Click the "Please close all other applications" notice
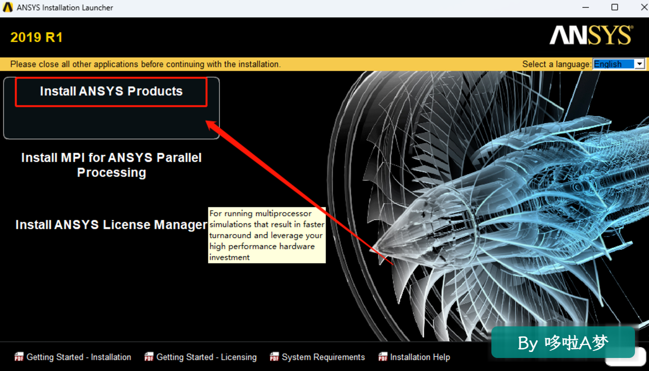Viewport: 649px width, 371px height. [x=146, y=64]
